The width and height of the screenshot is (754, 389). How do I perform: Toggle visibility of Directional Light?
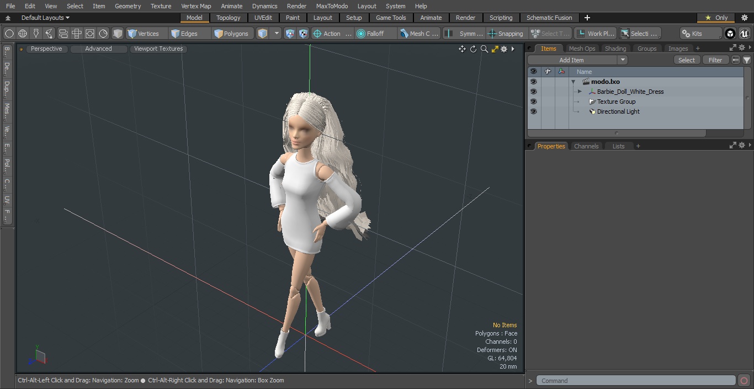[533, 111]
